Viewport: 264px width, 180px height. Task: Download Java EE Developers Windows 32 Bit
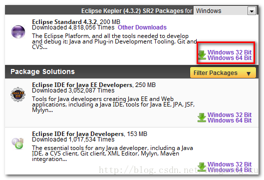coord(230,115)
